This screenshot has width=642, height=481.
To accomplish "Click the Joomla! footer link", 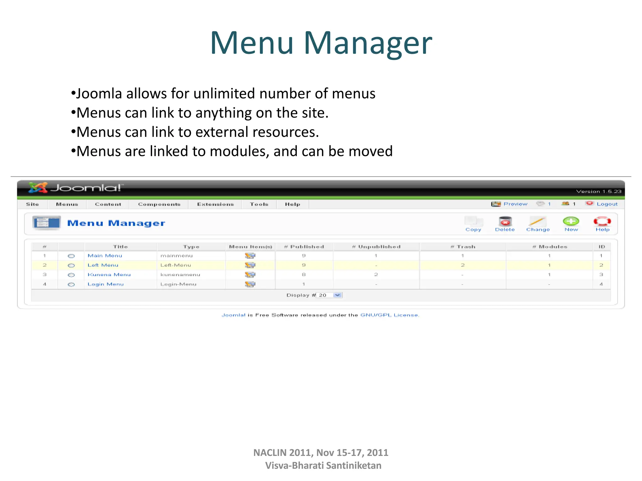I will coord(234,315).
